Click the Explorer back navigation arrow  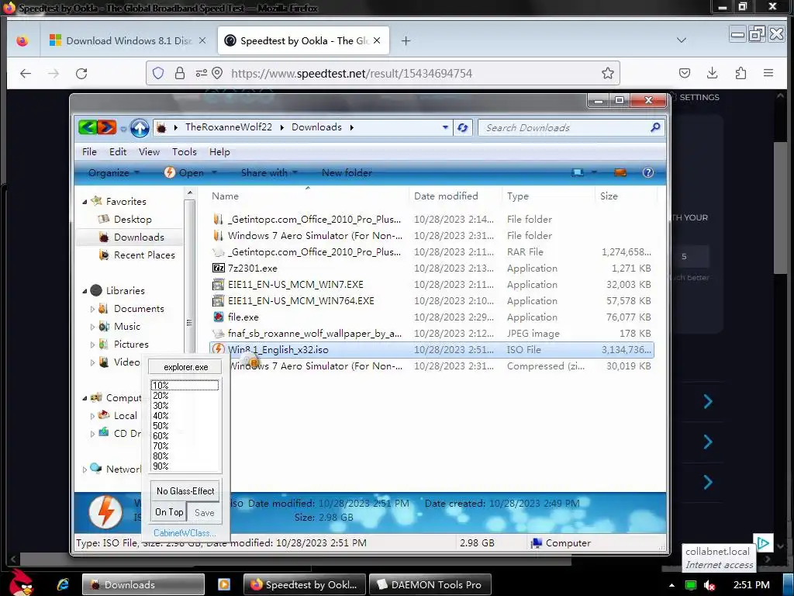coord(88,127)
